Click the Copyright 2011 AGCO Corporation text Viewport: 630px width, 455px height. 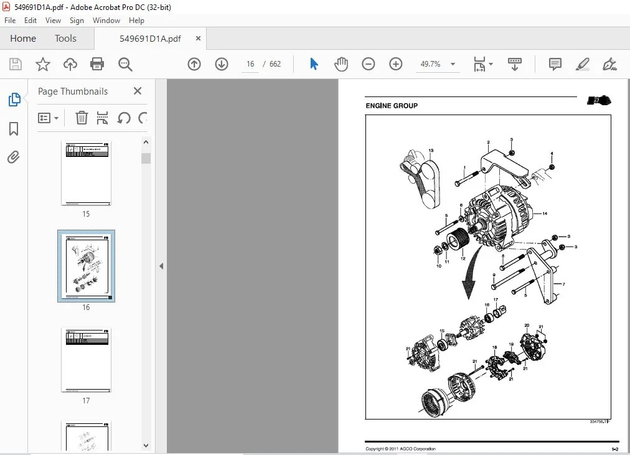[x=400, y=449]
